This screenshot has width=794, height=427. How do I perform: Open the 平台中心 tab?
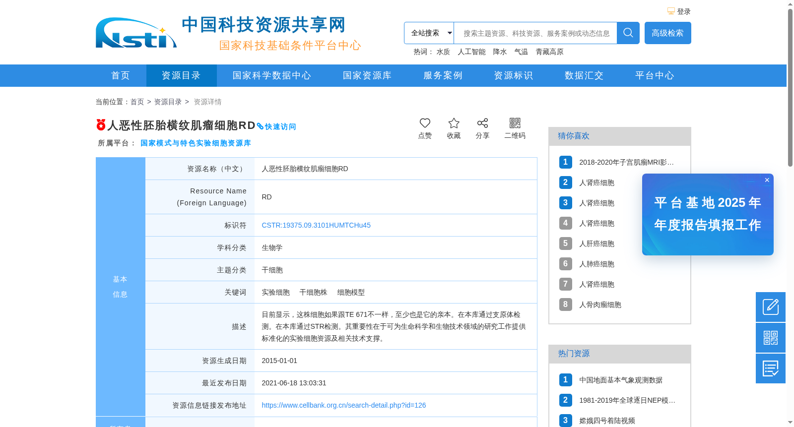pos(655,75)
